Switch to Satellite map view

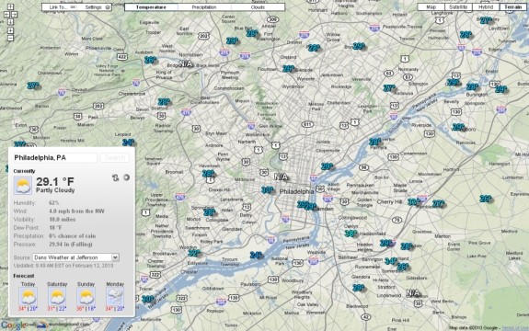(x=458, y=7)
